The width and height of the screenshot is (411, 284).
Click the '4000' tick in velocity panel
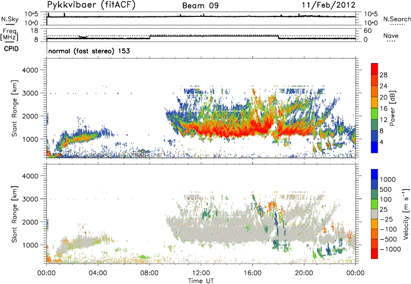30,176
